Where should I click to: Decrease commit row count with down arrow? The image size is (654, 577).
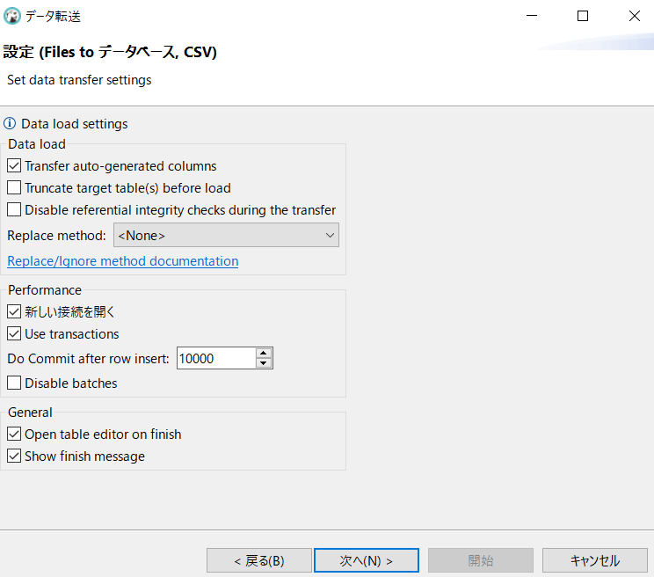[x=264, y=363]
